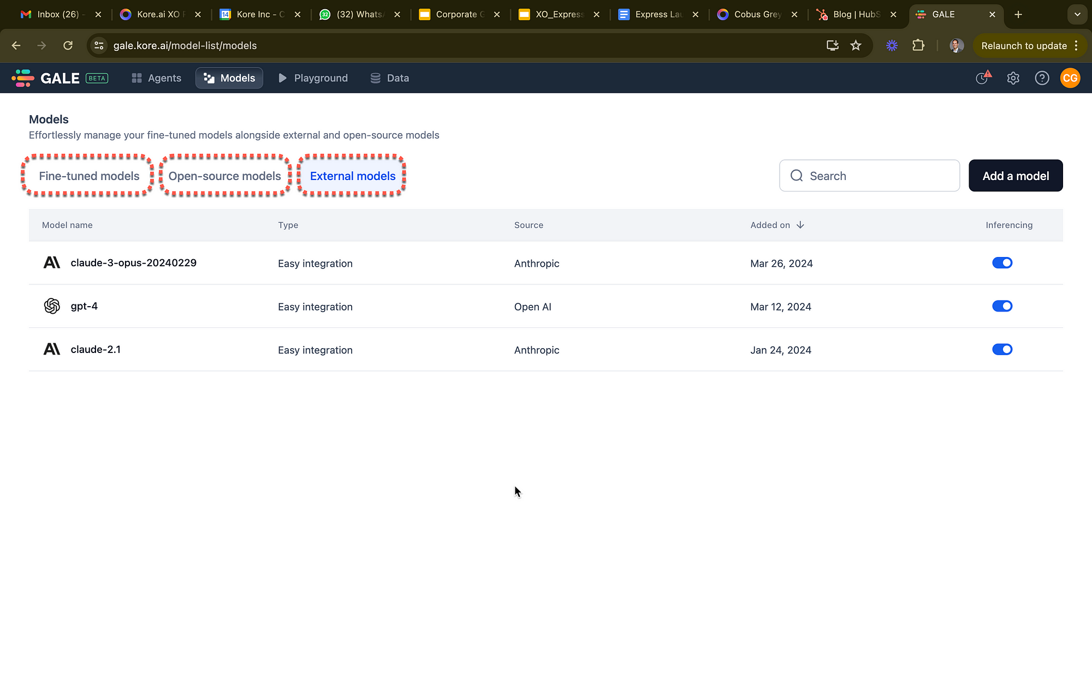Open the claude-2.1 model
1092x682 pixels.
[96, 349]
